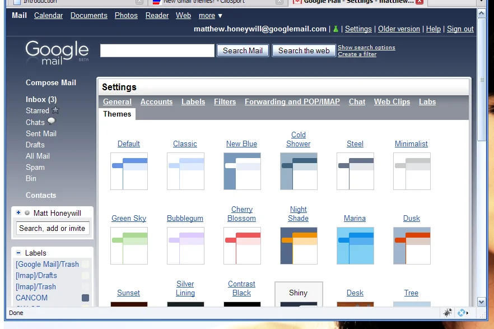
Task: Click the [Imap]/Drafts label color swatch
Action: pos(85,275)
